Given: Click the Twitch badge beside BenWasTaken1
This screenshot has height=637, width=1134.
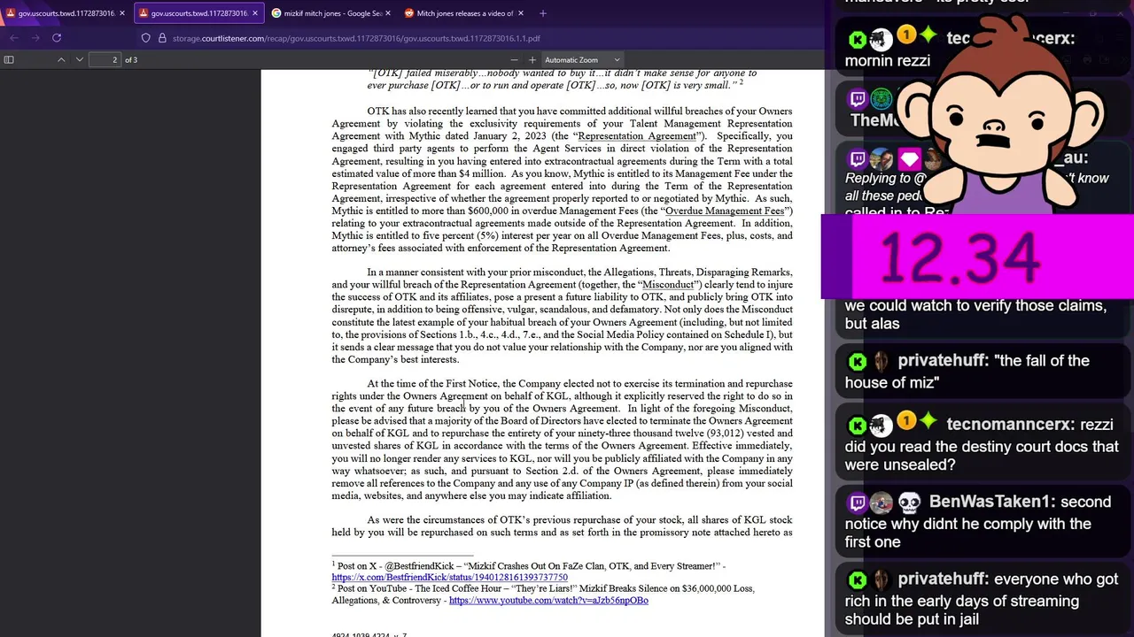Looking at the screenshot, I should [857, 503].
